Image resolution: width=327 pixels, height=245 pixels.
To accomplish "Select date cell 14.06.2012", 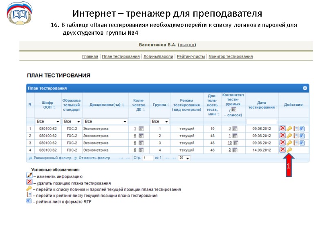I will coord(262,150).
